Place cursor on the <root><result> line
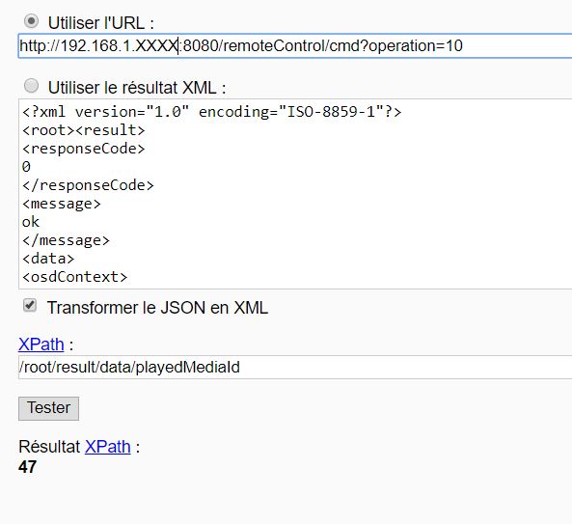572x524 pixels. [x=84, y=130]
